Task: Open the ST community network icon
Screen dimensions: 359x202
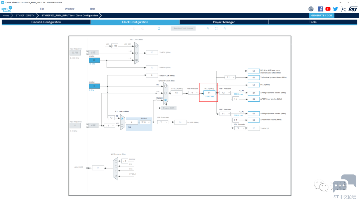Action: pos(343,9)
